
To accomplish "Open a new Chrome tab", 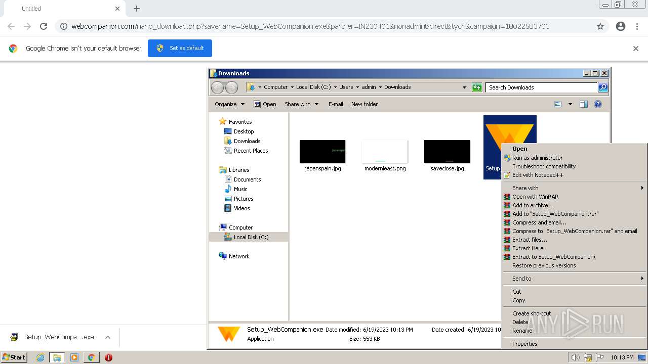I will click(137, 9).
